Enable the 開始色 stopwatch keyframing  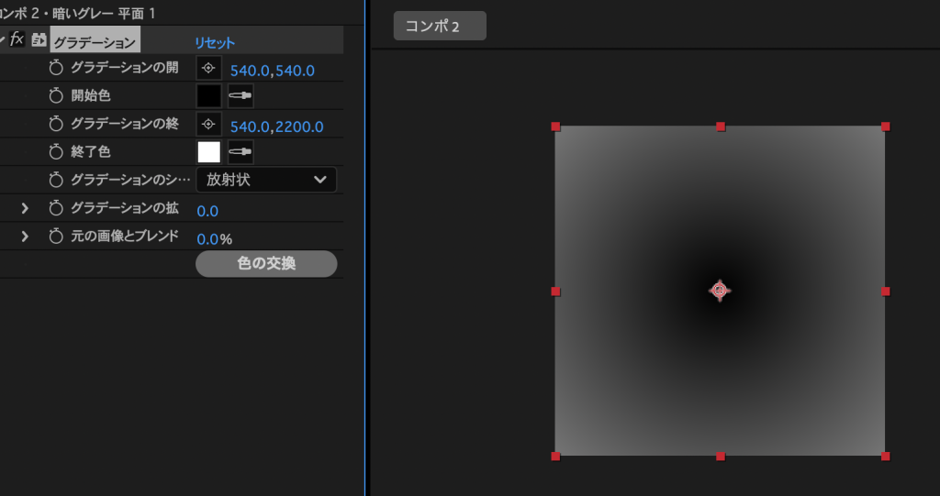click(56, 95)
